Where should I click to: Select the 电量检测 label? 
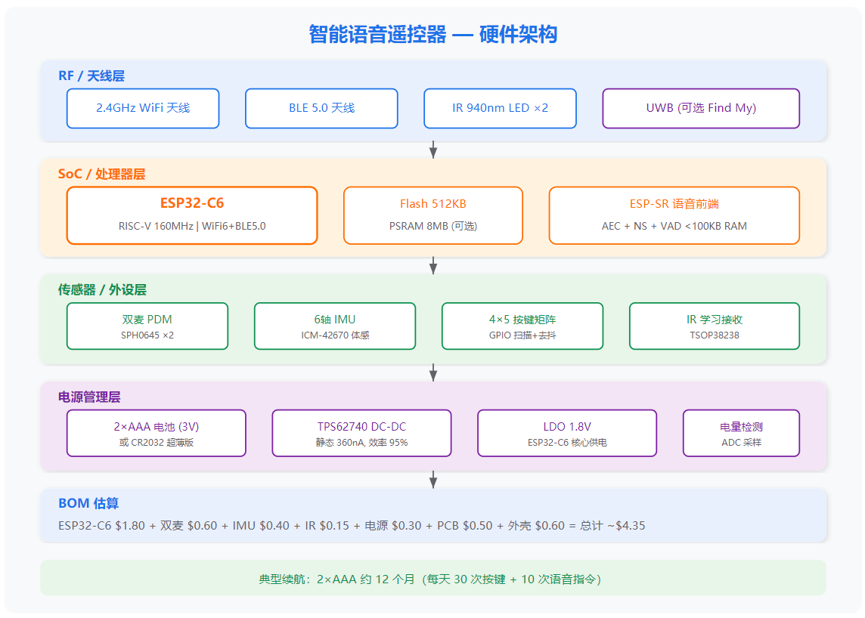point(742,427)
